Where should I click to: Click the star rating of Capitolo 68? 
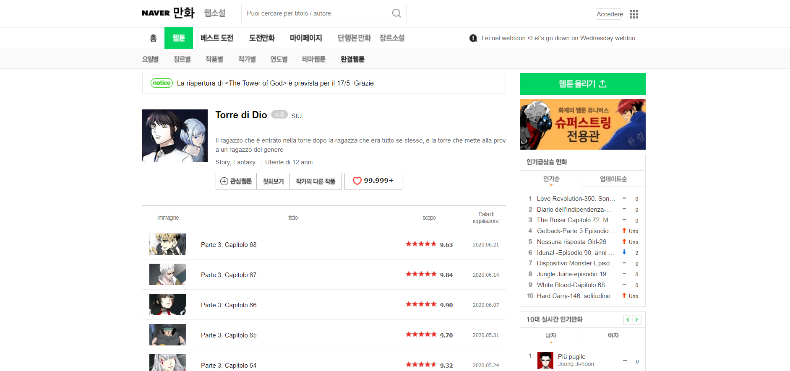tap(421, 244)
